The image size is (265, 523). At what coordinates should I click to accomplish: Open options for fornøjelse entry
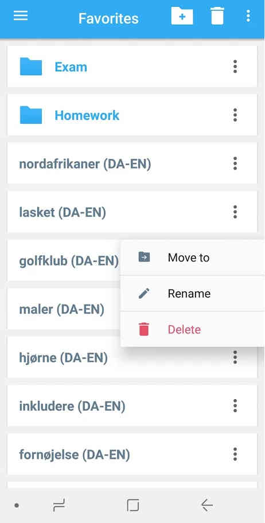[x=235, y=454]
